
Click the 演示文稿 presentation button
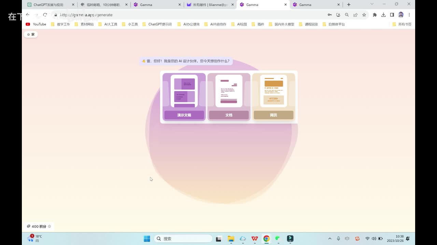(x=184, y=115)
